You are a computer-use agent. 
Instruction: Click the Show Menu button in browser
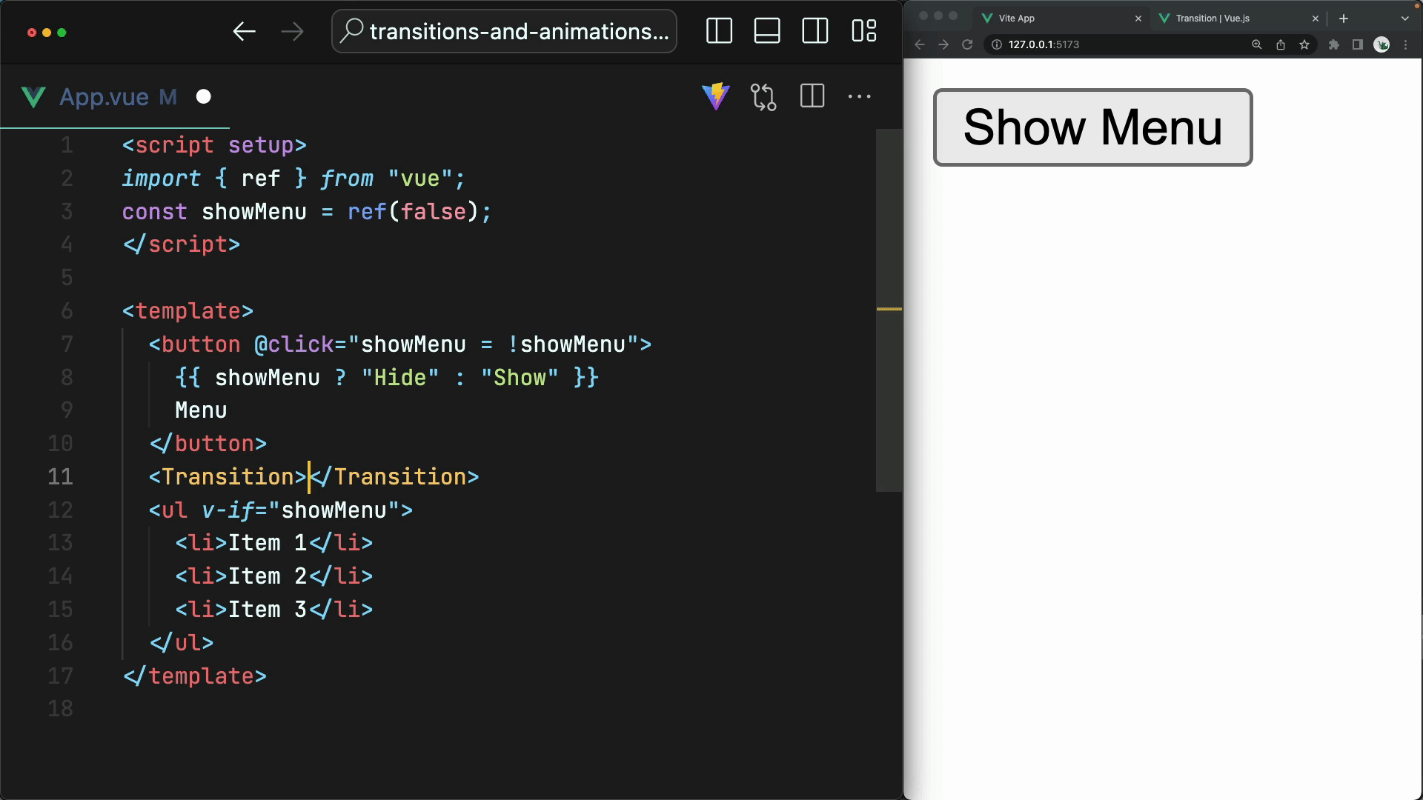(1092, 127)
